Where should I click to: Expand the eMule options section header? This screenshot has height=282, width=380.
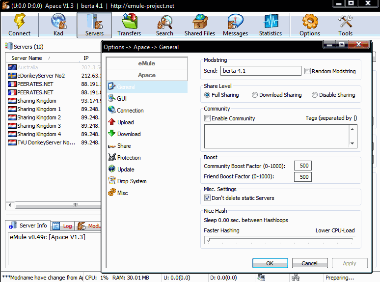147,63
